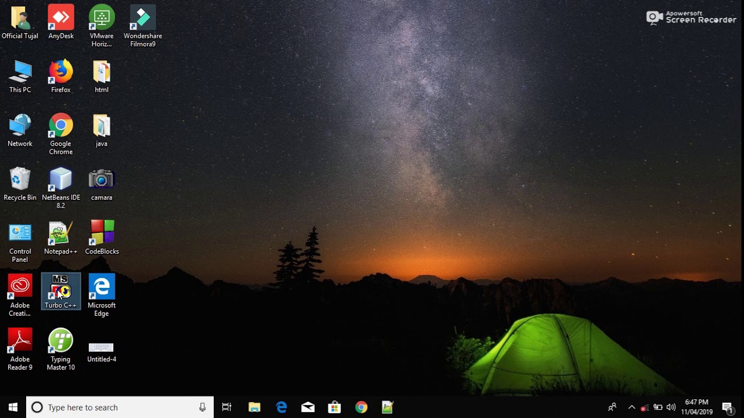Select the camara desktop icon
The height and width of the screenshot is (418, 744).
[101, 185]
